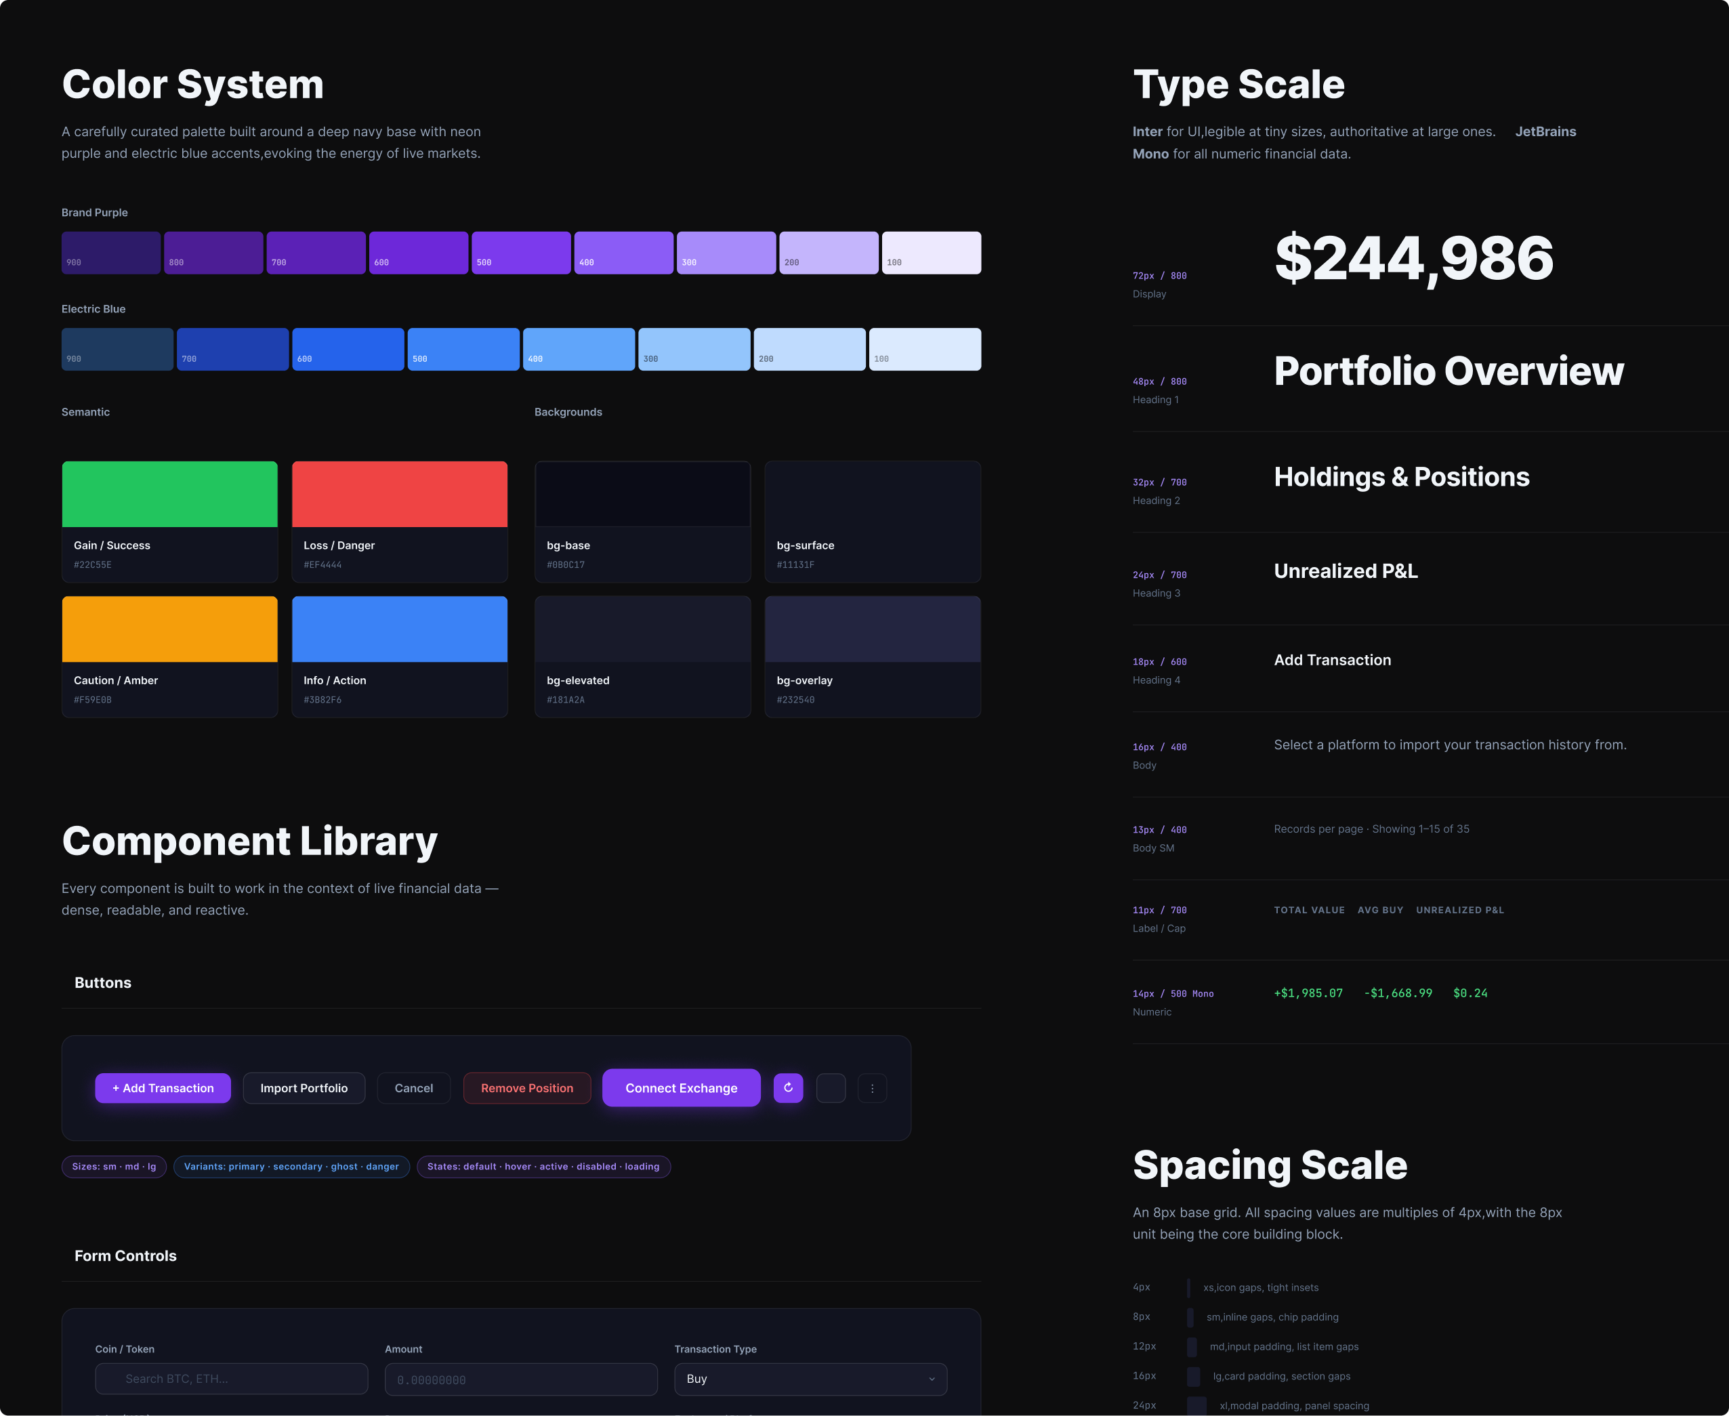Select the Brand Purple 900 swatch

click(111, 253)
